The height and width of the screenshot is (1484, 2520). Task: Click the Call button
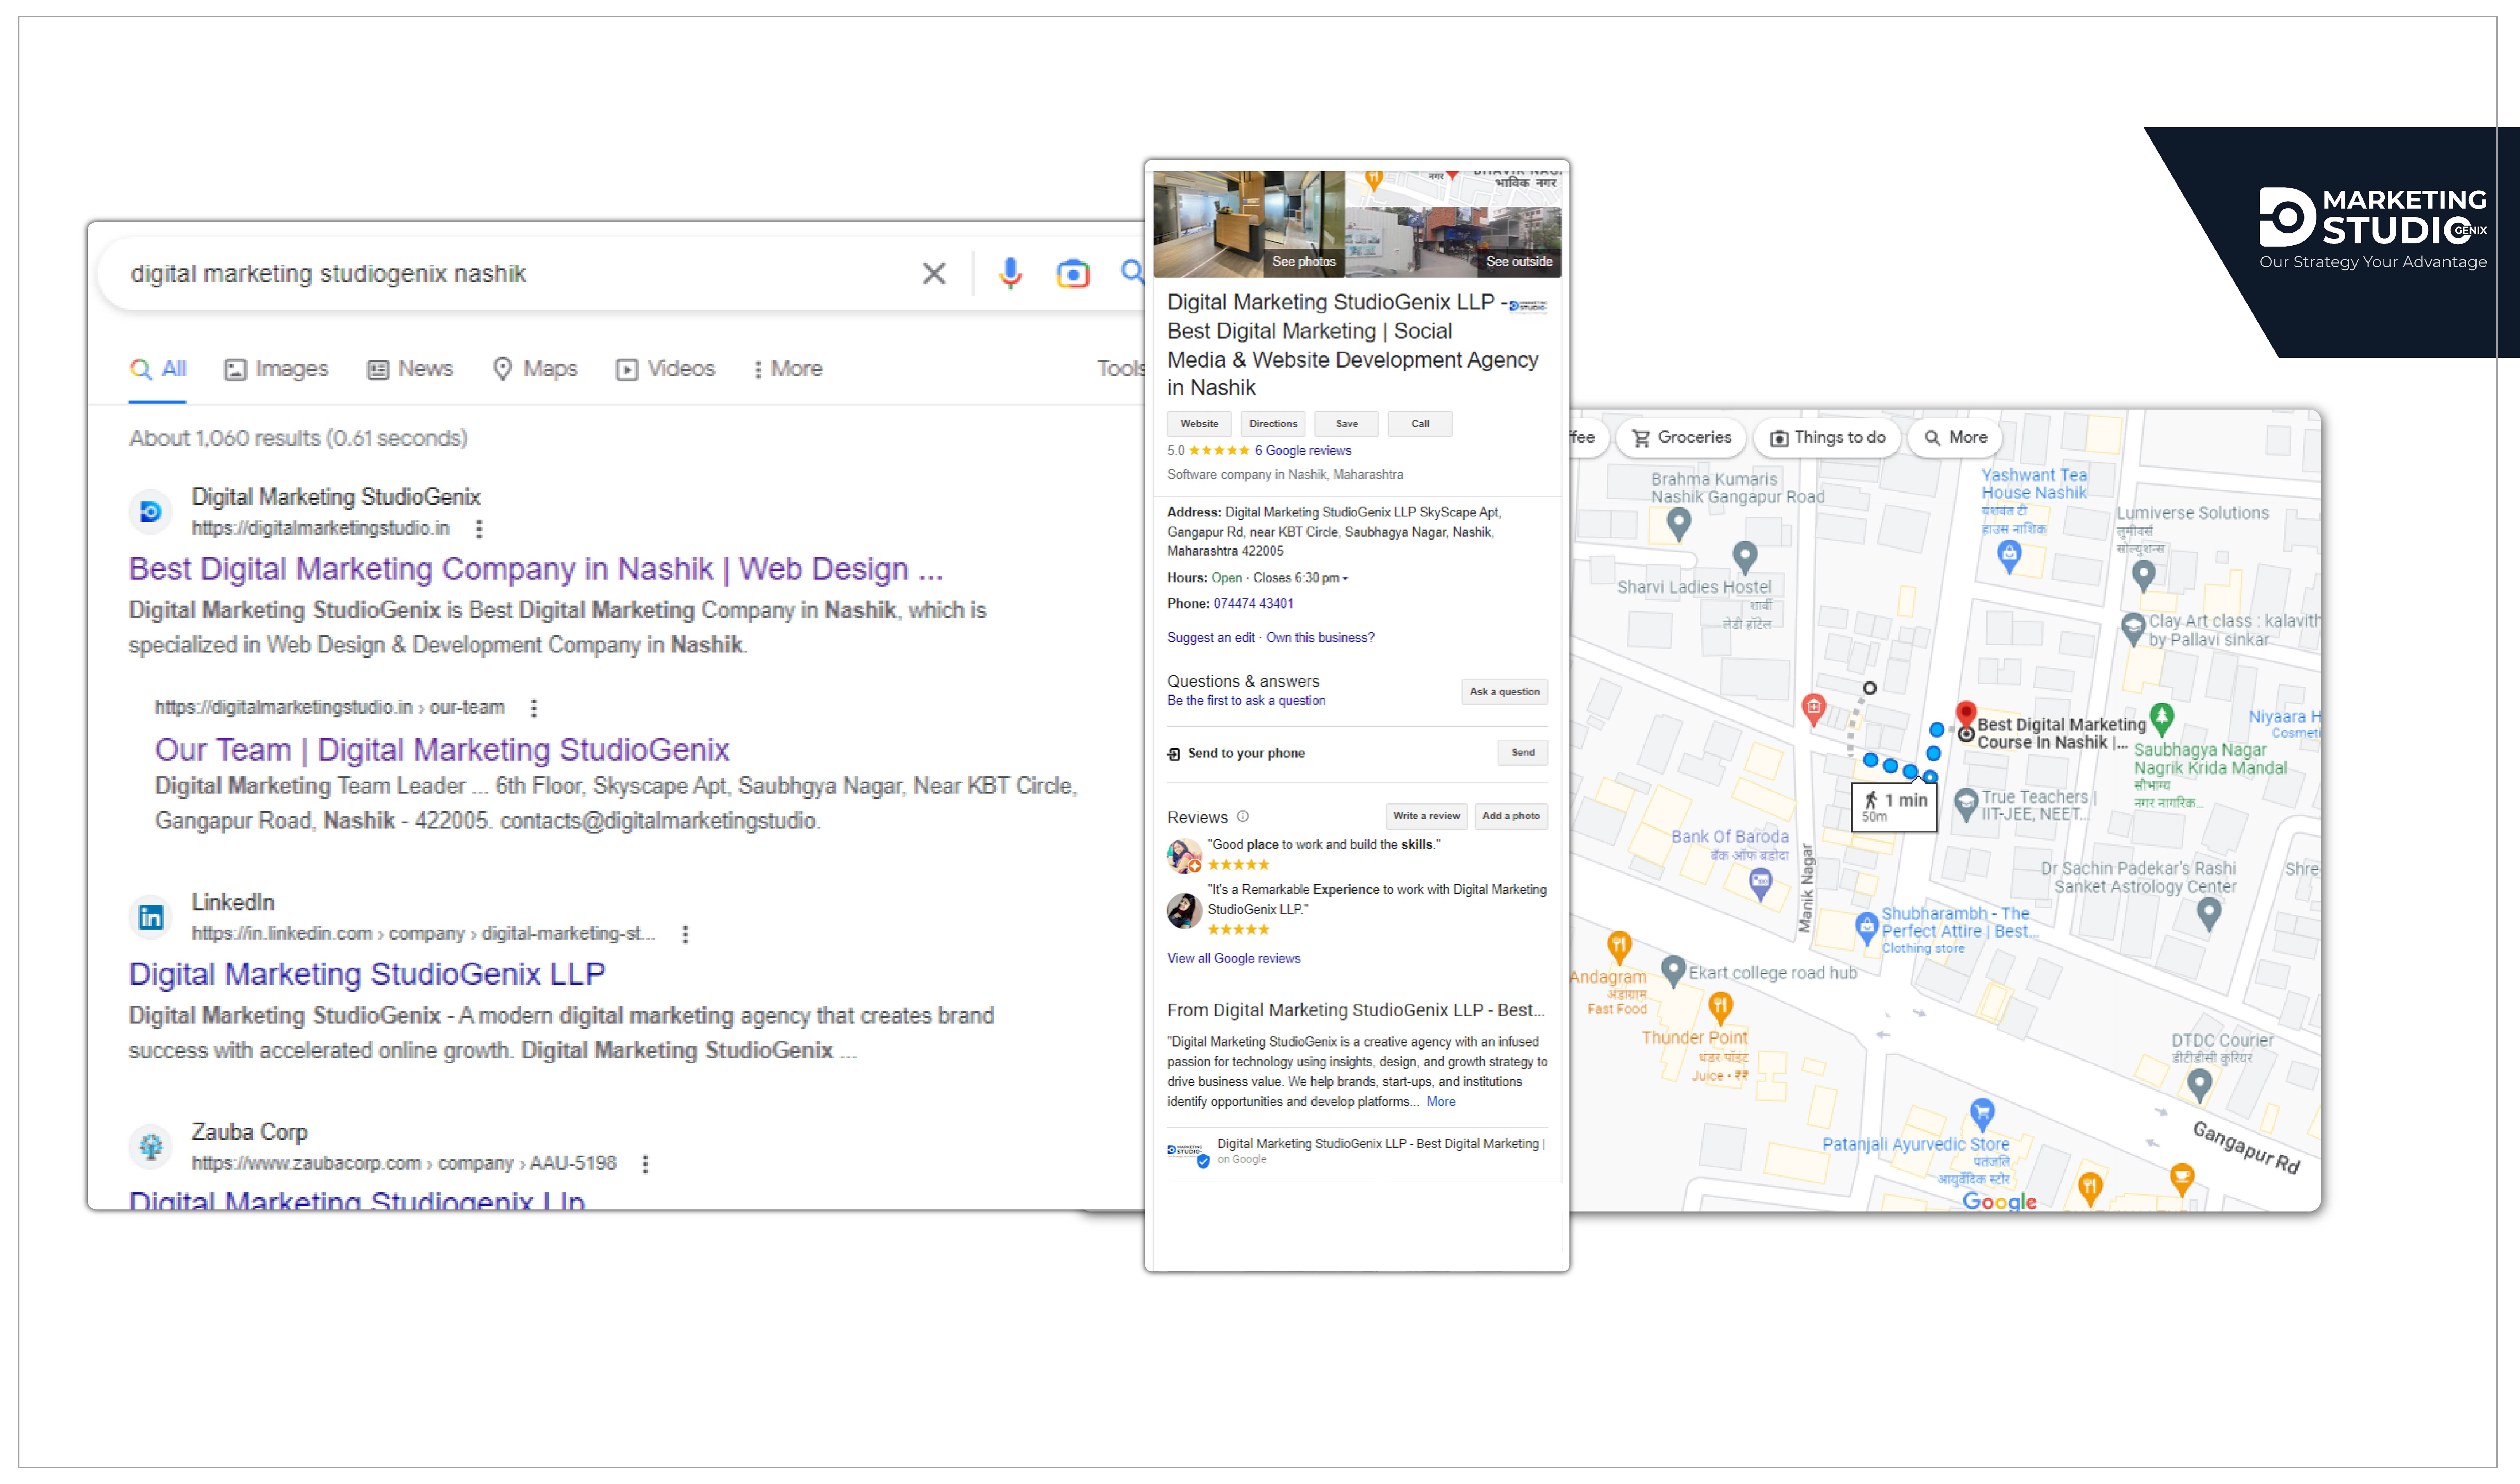tap(1420, 424)
